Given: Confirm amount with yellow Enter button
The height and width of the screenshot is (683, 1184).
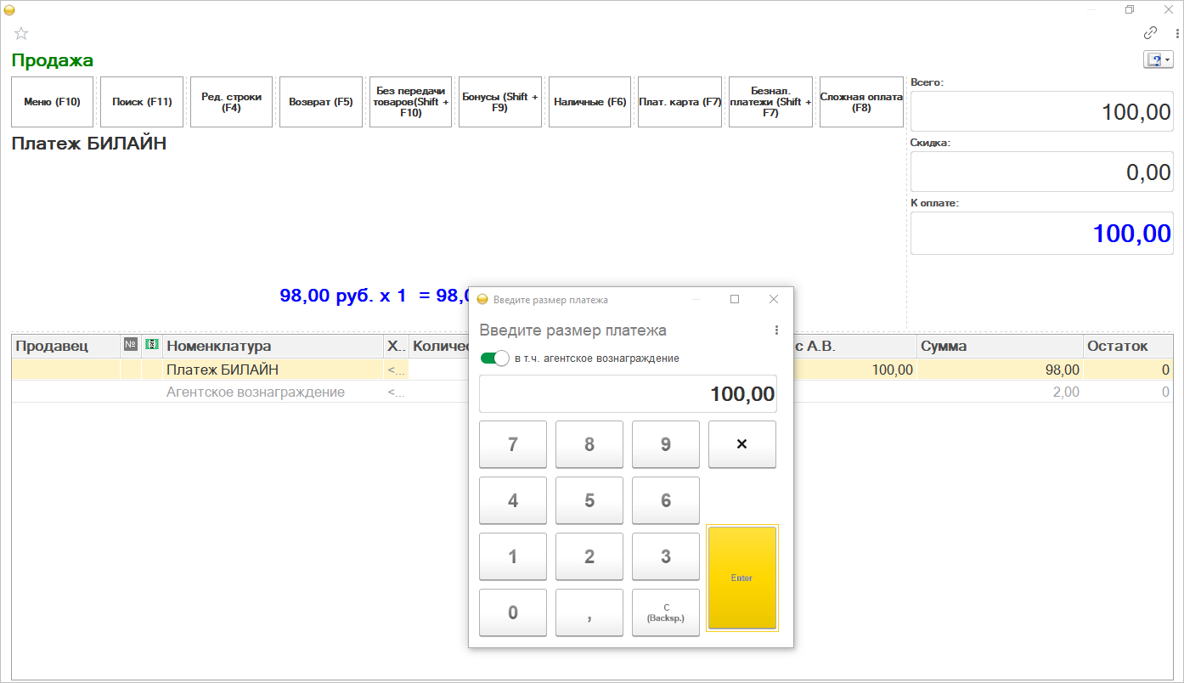Looking at the screenshot, I should point(742,578).
